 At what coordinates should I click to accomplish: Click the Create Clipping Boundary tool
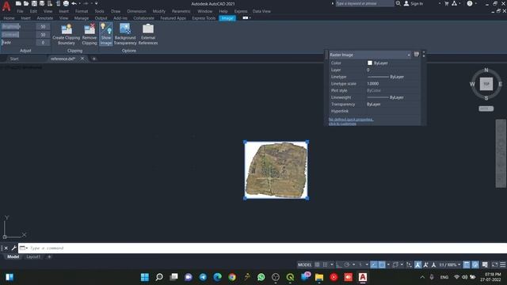[67, 34]
